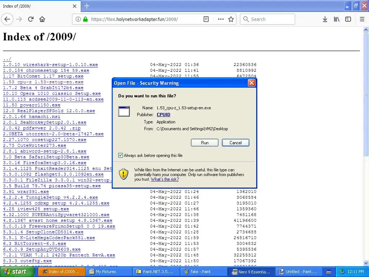The image size is (369, 277).
Task: Download avast home setup 4.8.1367.exe
Action: click(58, 220)
